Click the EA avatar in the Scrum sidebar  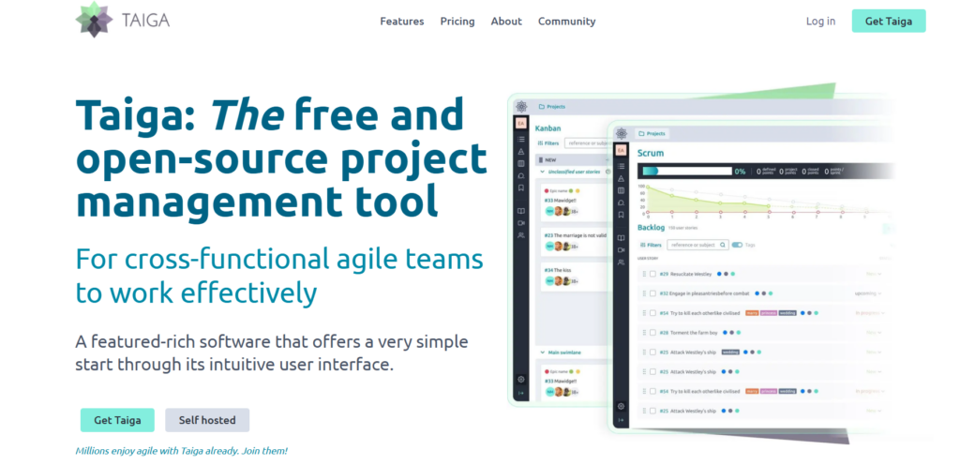(621, 150)
